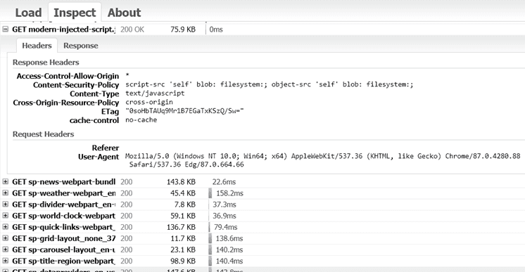Click the 37.3ms timing value
The width and height of the screenshot is (525, 272).
(224, 205)
